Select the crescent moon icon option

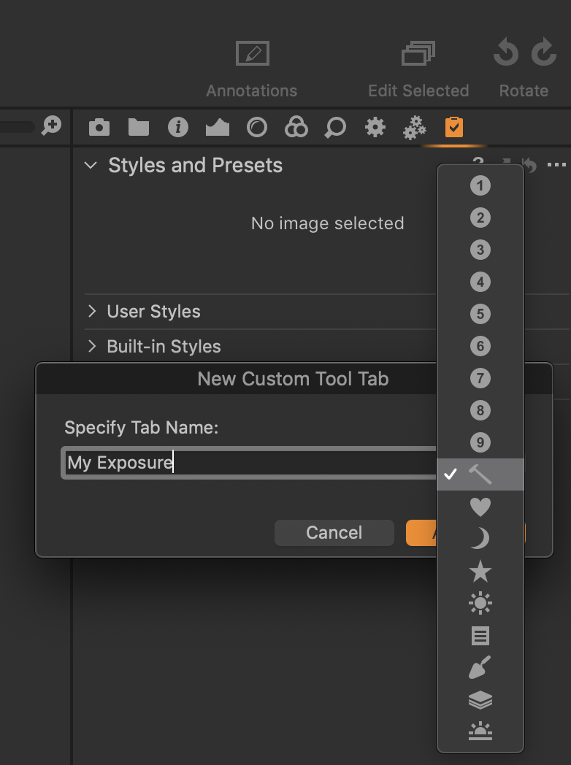point(480,539)
